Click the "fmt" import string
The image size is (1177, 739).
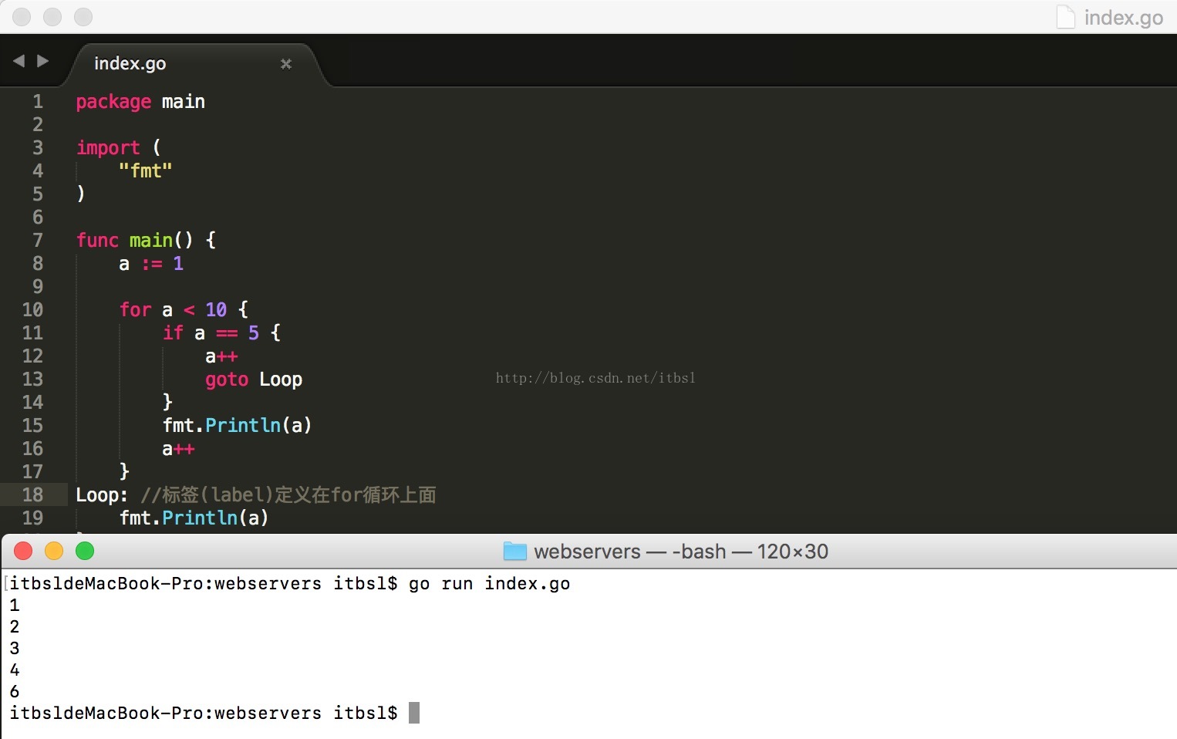tap(145, 170)
